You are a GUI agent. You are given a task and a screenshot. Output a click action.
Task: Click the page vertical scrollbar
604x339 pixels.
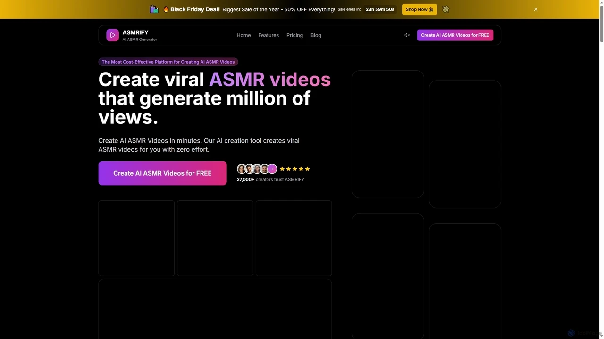(x=601, y=23)
